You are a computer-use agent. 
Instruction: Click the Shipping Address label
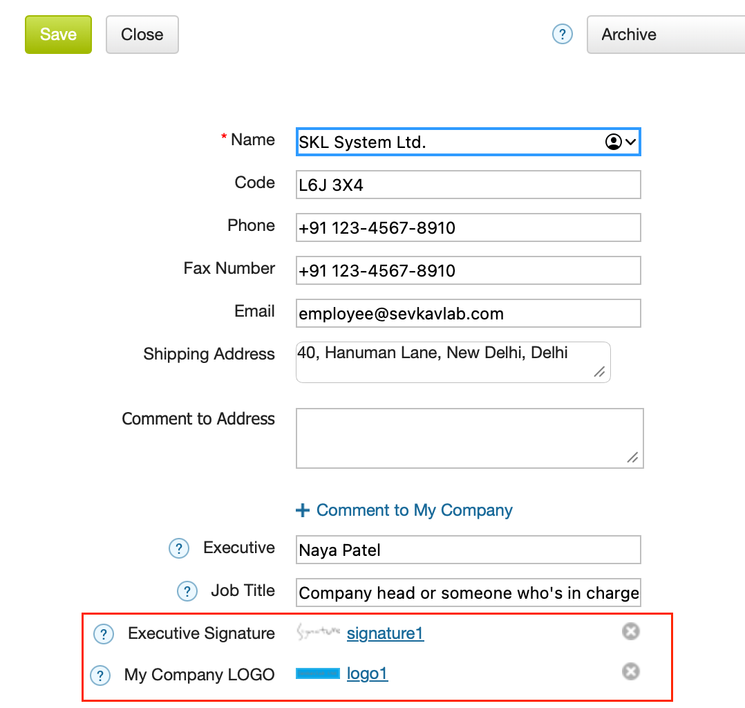[x=209, y=354]
